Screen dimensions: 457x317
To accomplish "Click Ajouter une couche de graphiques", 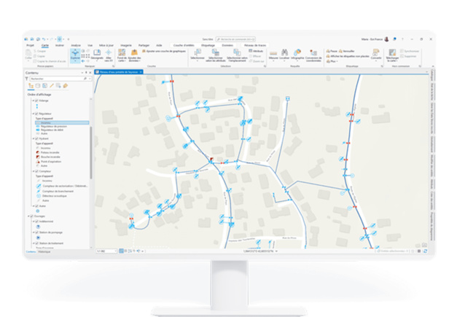I will tap(165, 52).
